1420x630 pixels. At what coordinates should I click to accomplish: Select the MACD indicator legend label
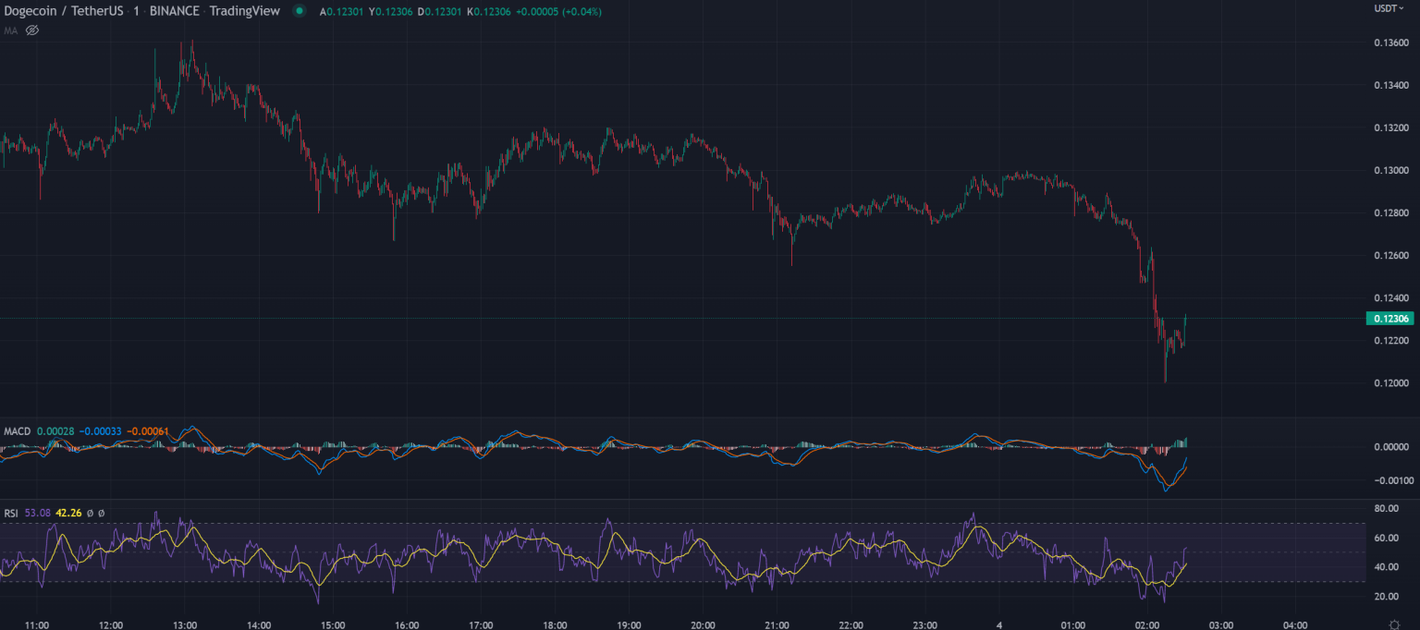point(18,431)
